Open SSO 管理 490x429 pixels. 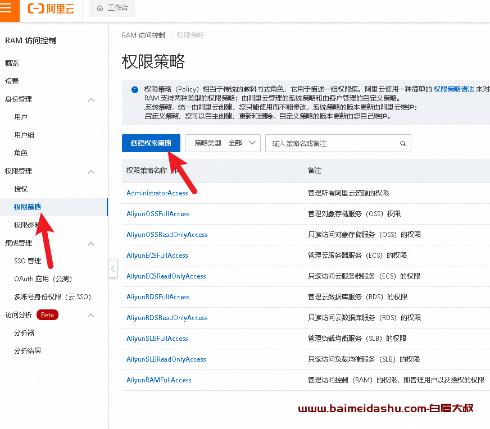click(x=28, y=261)
